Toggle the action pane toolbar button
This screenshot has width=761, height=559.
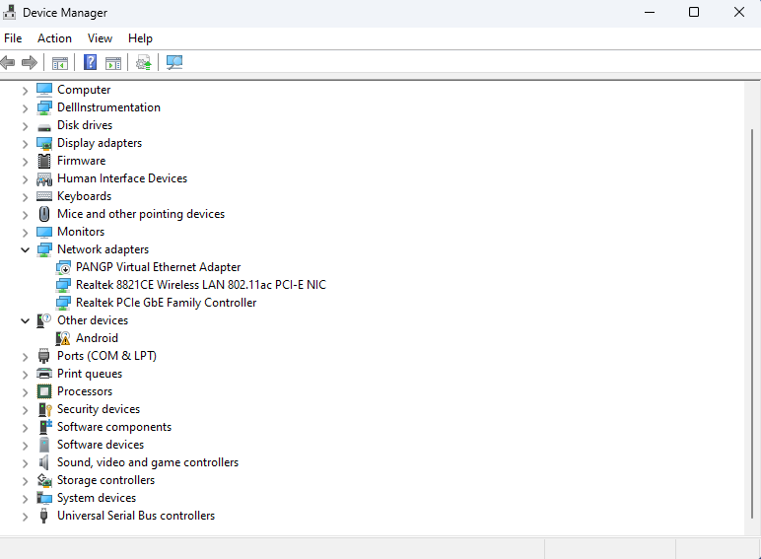[x=113, y=63]
